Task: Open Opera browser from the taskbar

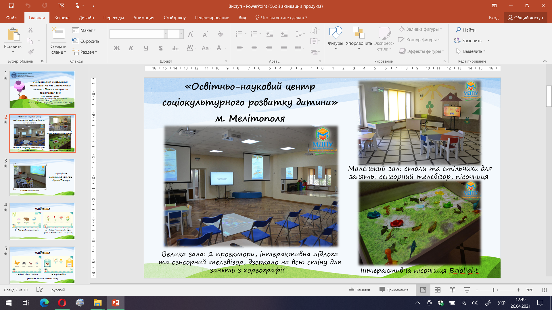Action: 62,303
